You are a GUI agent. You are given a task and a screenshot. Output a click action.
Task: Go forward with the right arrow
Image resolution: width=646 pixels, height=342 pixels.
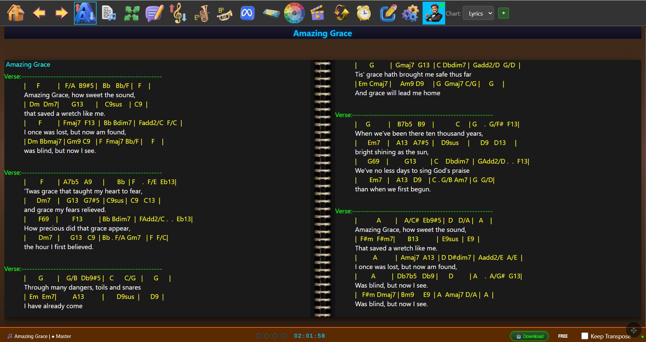point(62,13)
